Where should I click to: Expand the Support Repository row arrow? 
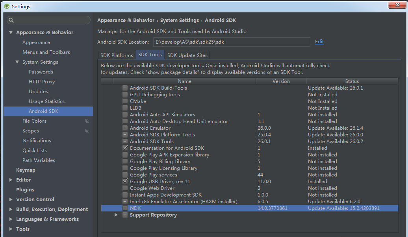click(x=116, y=215)
